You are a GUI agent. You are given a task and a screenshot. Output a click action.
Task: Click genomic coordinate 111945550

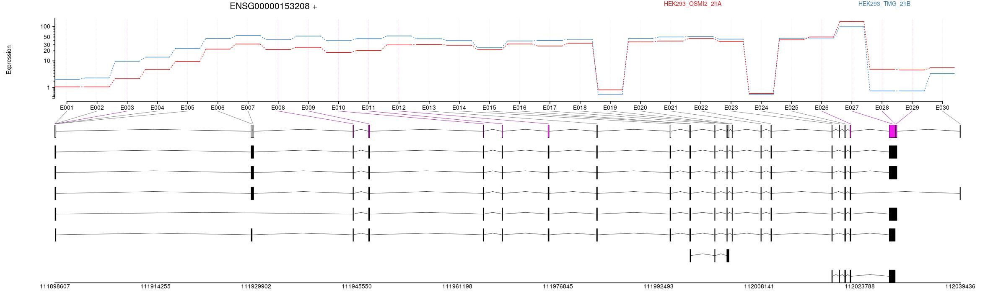(357, 287)
